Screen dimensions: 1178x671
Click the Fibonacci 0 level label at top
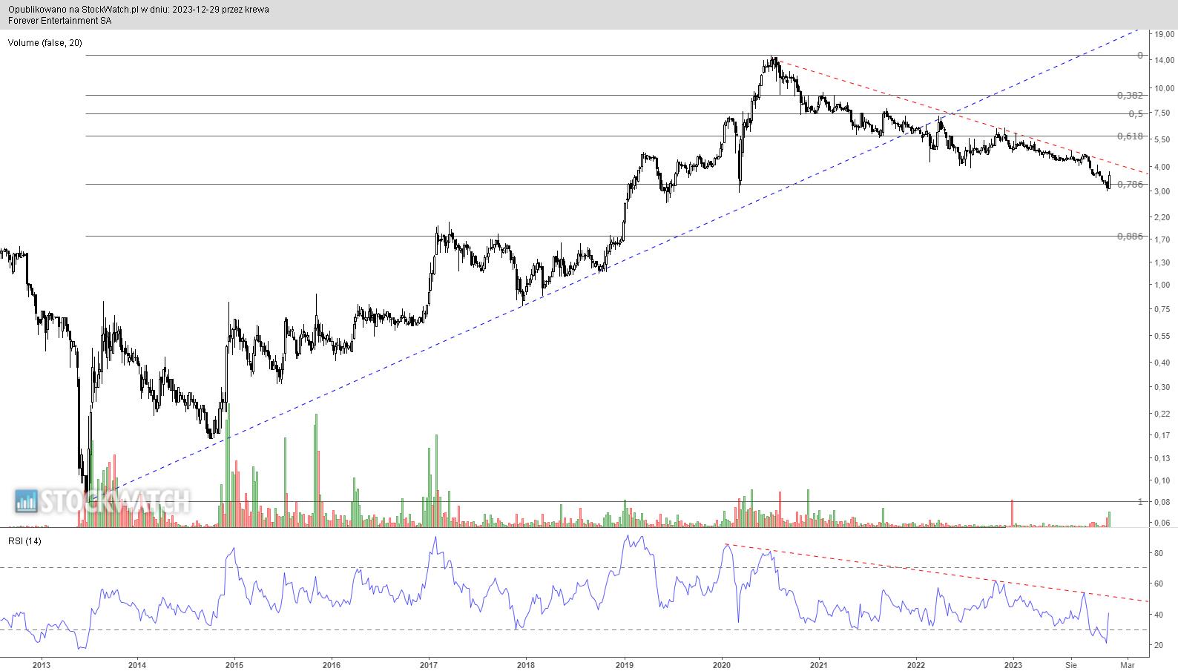tap(1140, 56)
